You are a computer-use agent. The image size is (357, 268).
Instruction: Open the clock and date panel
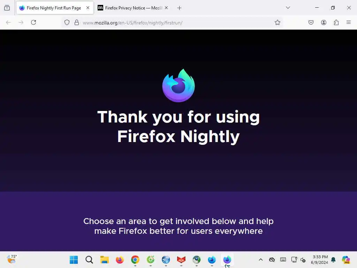[x=319, y=260]
